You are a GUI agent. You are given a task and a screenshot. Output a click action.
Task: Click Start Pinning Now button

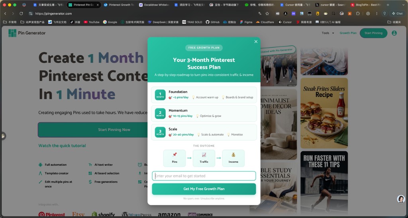pos(93,129)
